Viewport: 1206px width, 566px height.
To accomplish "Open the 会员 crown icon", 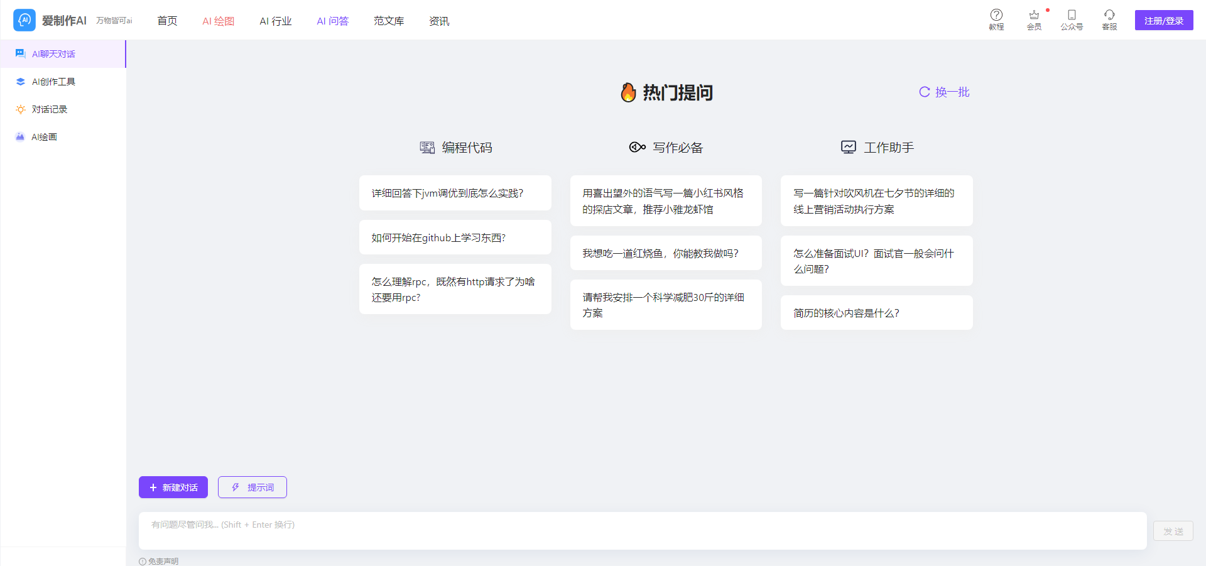I will point(1034,14).
